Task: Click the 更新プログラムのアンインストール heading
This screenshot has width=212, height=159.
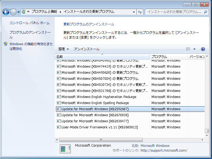Action: click(x=89, y=24)
